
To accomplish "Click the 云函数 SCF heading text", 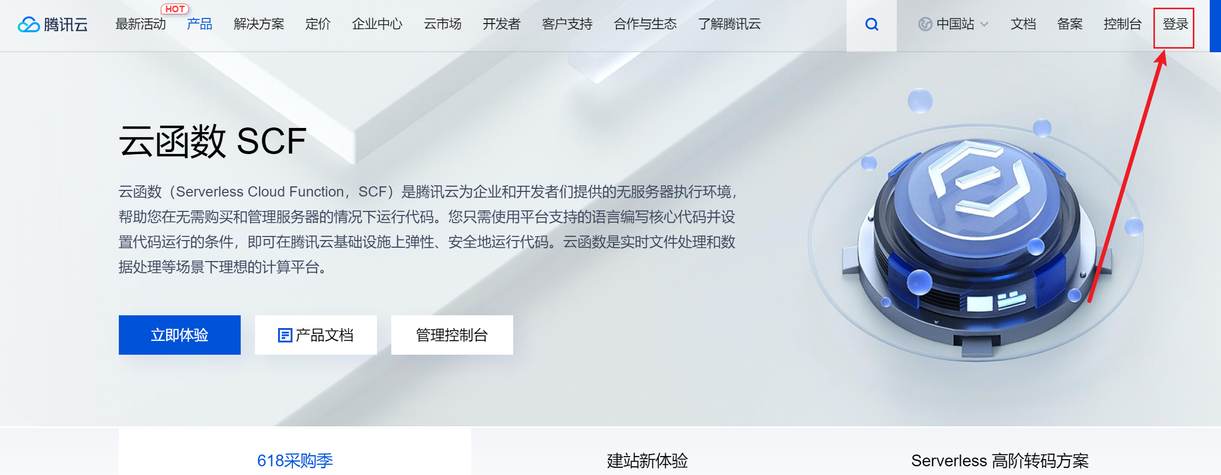I will 213,141.
